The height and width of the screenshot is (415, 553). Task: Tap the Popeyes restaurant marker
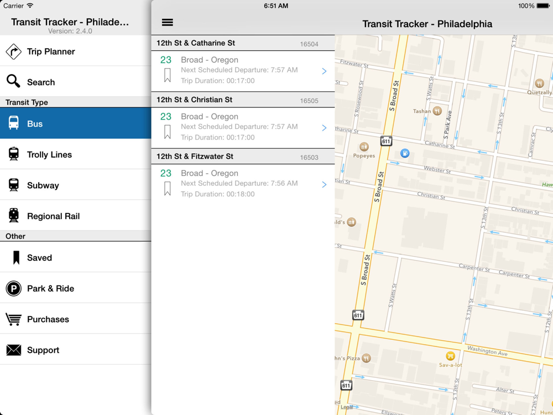tap(364, 146)
